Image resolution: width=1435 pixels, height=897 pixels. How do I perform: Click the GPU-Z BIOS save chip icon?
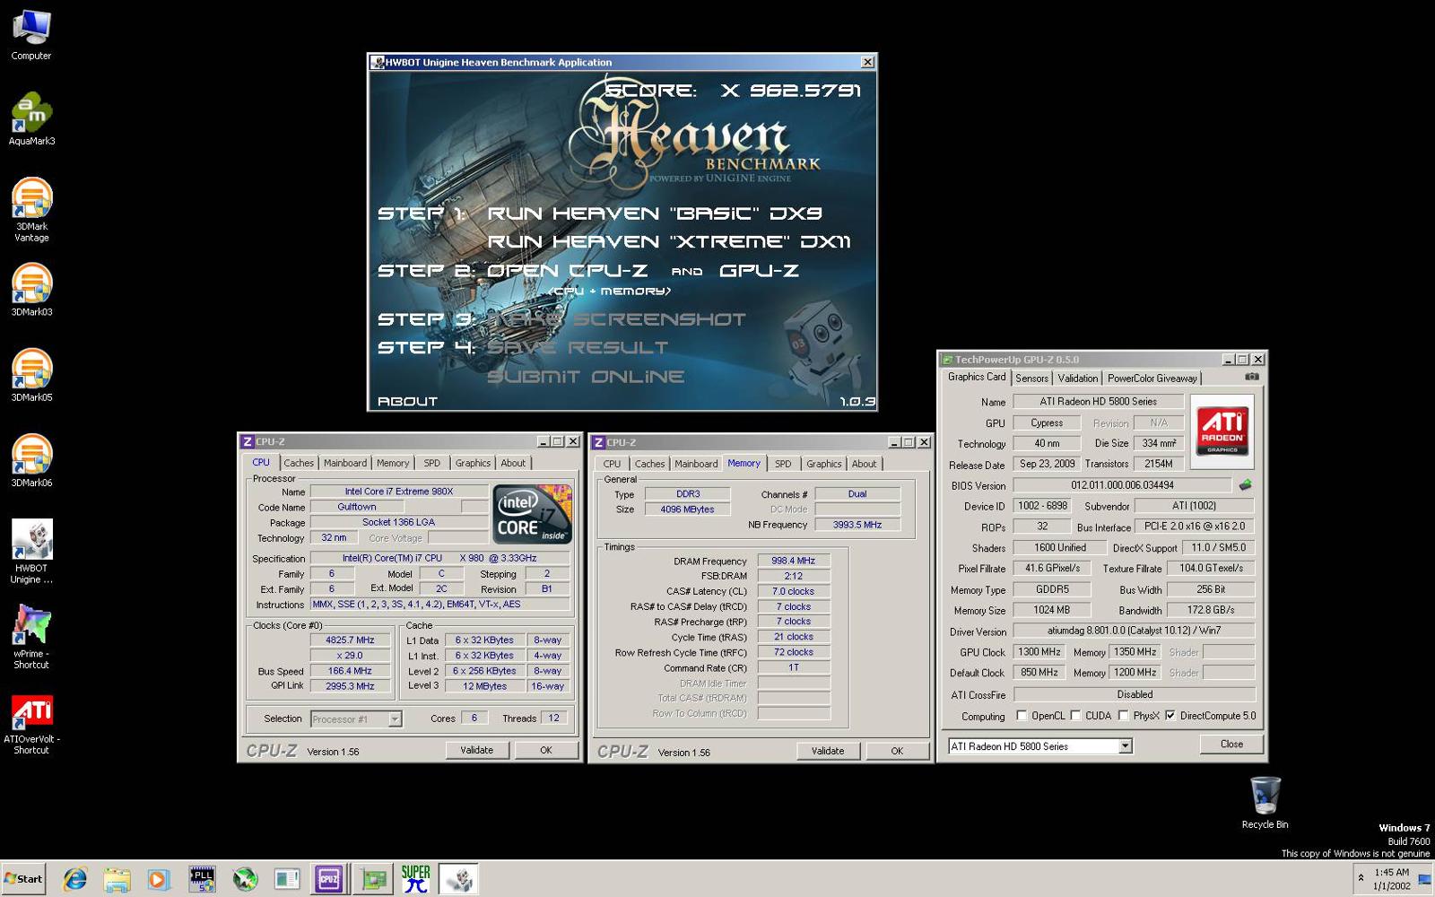tap(1245, 485)
